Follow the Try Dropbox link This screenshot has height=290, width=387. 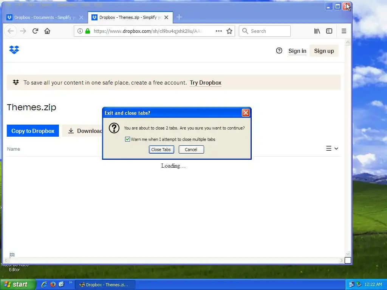pos(206,83)
